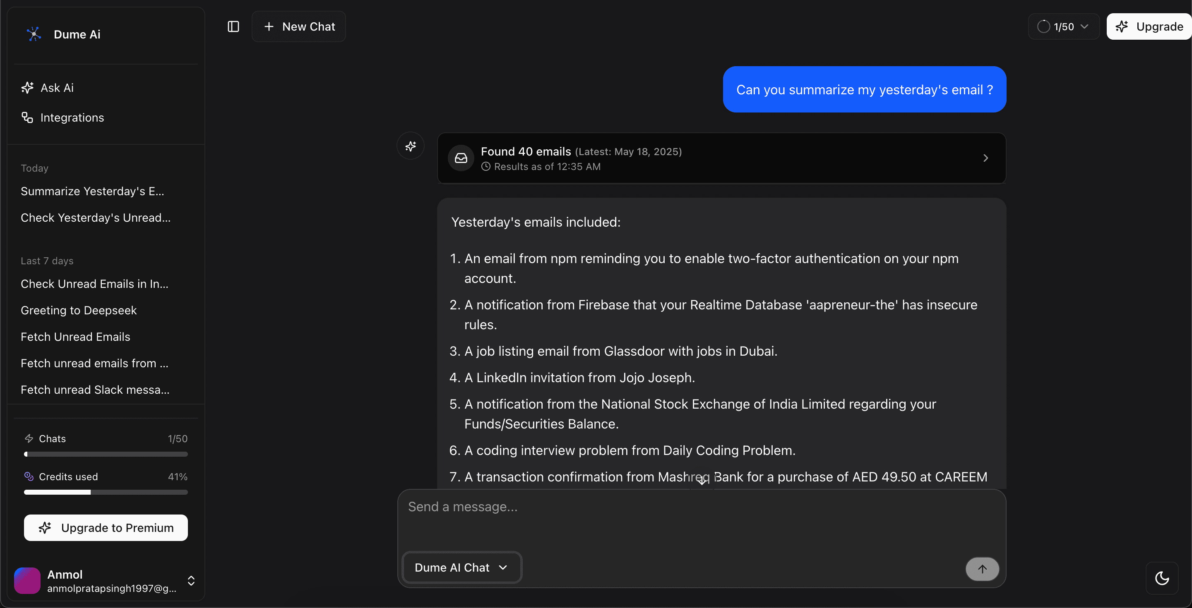Click the Daily Coding Problem summary line
This screenshot has height=608, width=1192.
[x=630, y=450]
